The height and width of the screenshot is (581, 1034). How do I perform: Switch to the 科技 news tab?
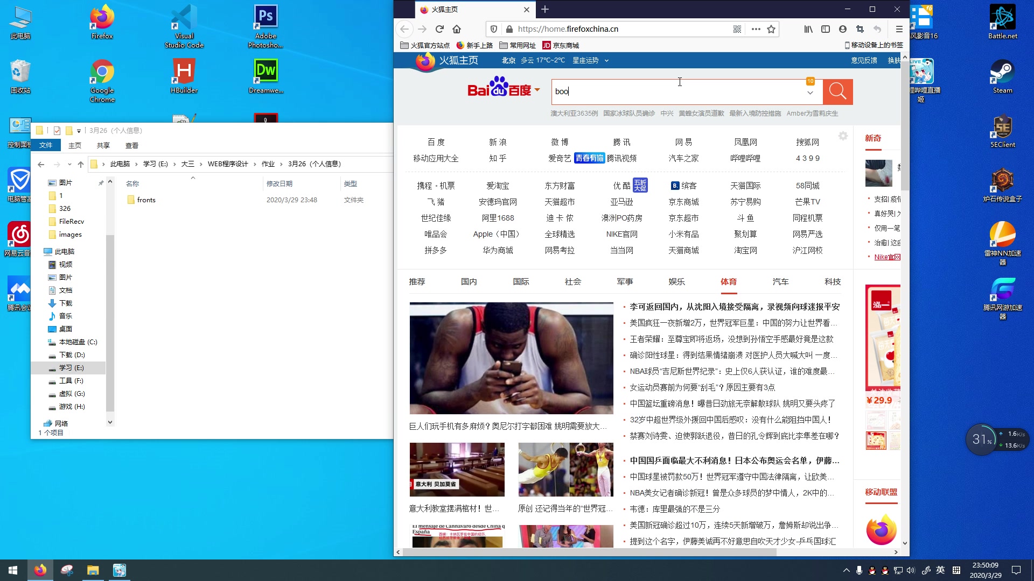click(x=833, y=281)
